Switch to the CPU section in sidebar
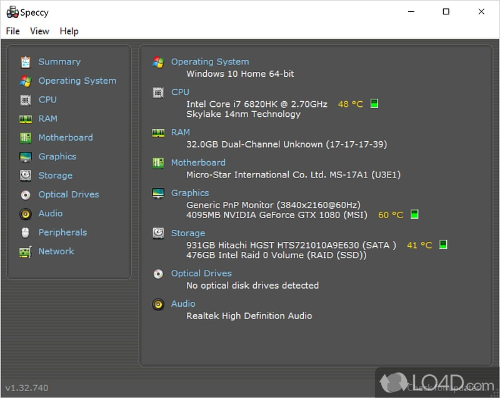The height and width of the screenshot is (398, 500). (47, 99)
